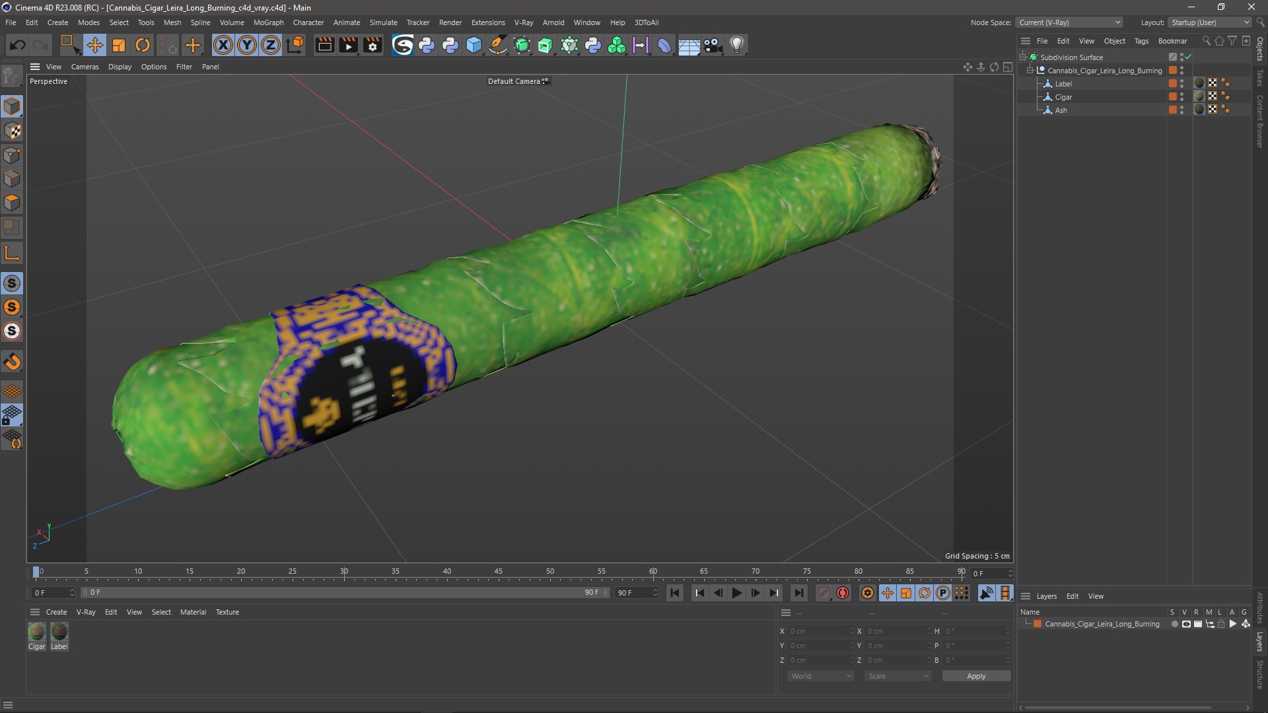
Task: Toggle Y axis lock
Action: [x=247, y=45]
